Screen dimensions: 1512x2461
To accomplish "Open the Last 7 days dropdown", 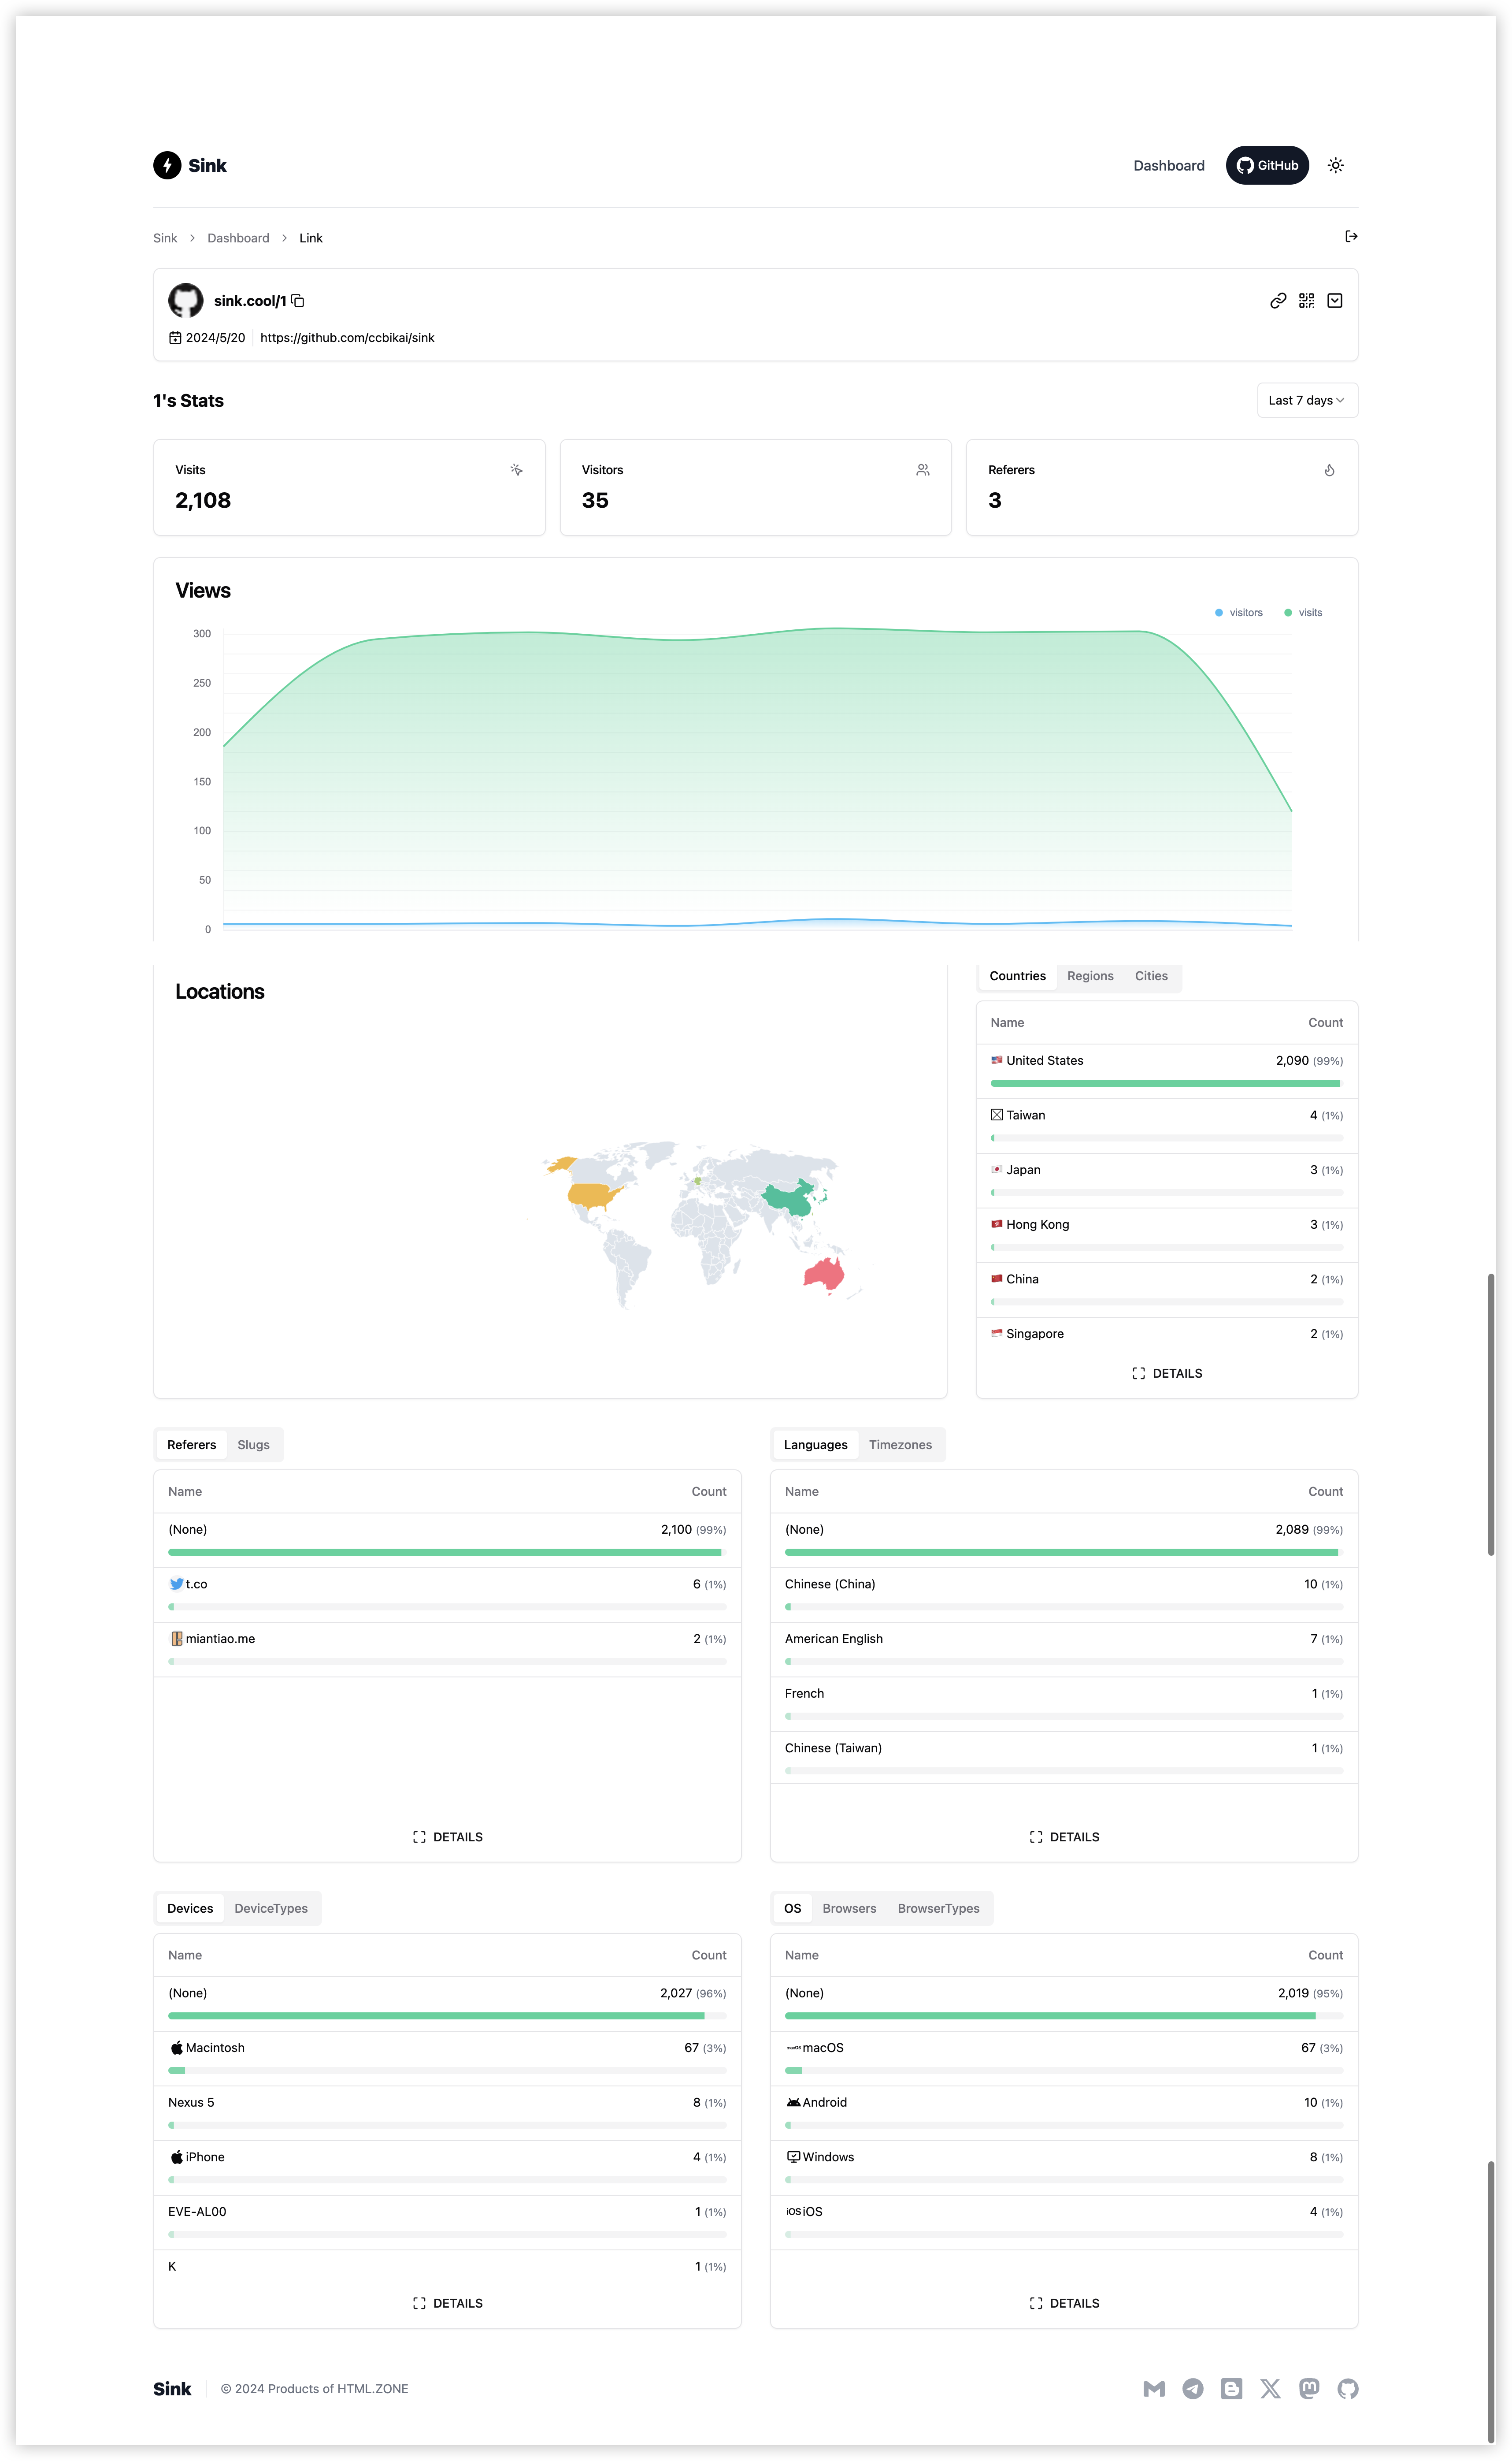I will (1306, 401).
